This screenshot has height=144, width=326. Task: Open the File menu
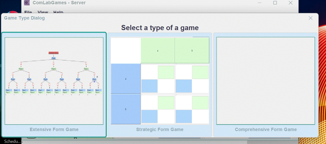[x=28, y=12]
